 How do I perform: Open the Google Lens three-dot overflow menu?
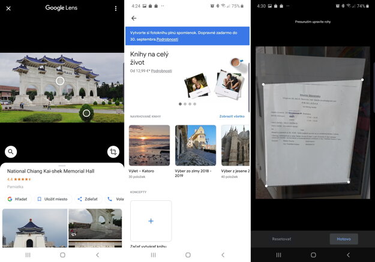(x=116, y=8)
